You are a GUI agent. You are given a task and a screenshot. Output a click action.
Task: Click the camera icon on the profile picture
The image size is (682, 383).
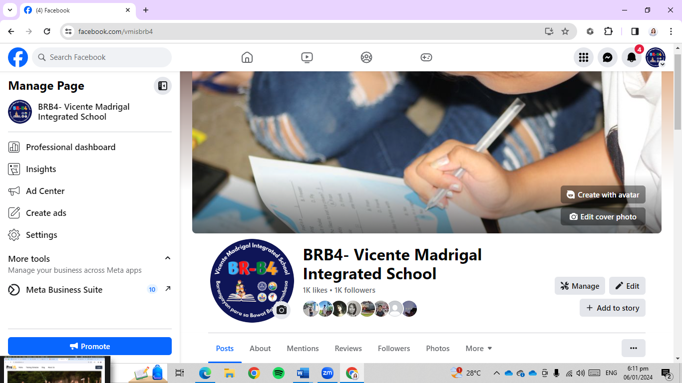(282, 310)
